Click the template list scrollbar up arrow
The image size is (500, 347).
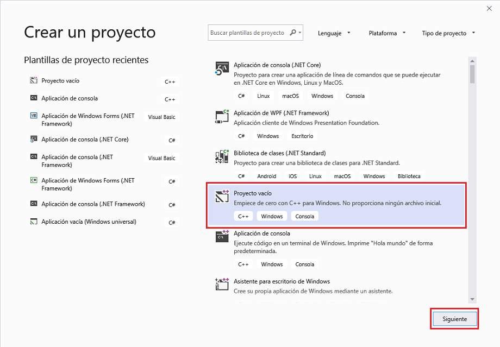[472, 61]
